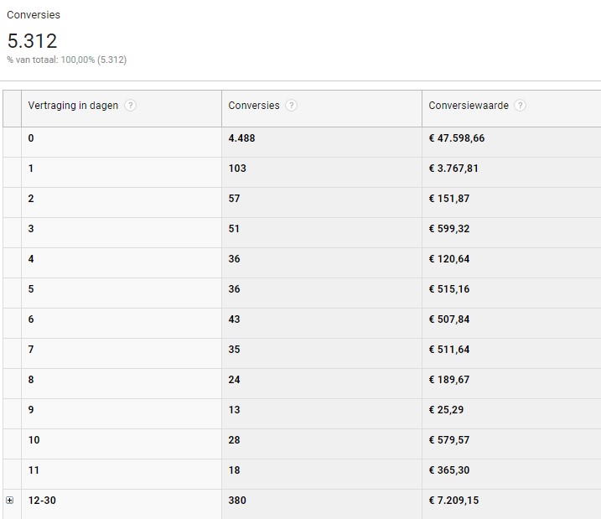Click question mark icon next to Conversiewaarde
Screen dimensions: 601x519
pyautogui.click(x=520, y=106)
